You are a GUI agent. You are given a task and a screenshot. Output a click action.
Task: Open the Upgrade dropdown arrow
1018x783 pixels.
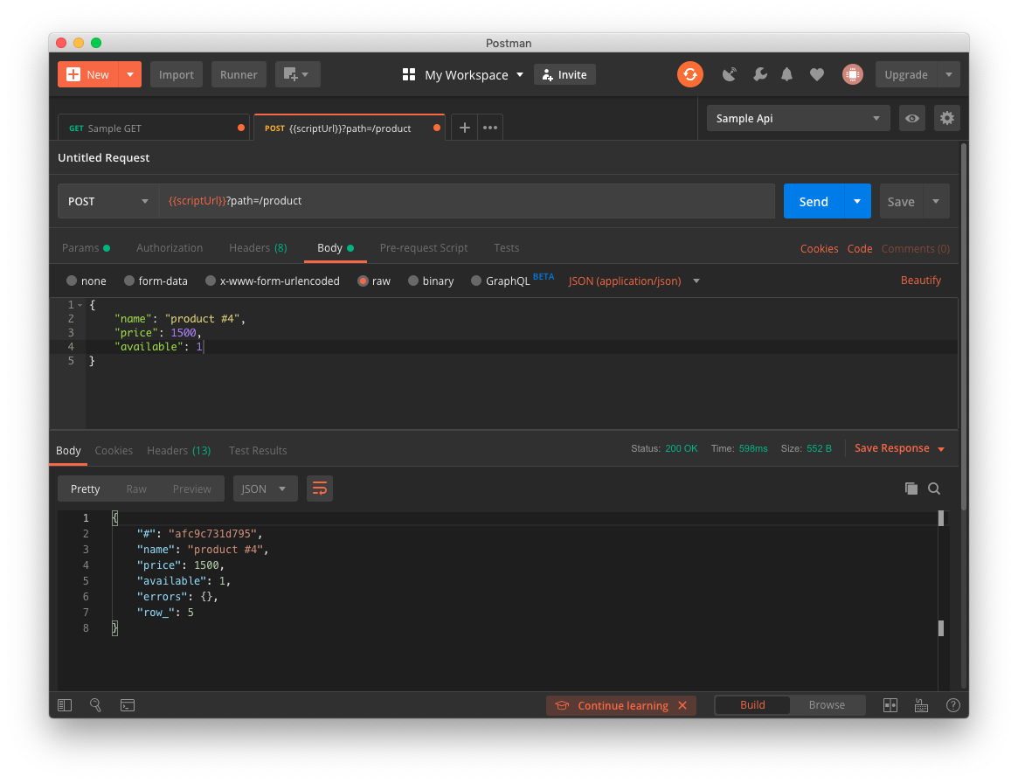click(949, 74)
